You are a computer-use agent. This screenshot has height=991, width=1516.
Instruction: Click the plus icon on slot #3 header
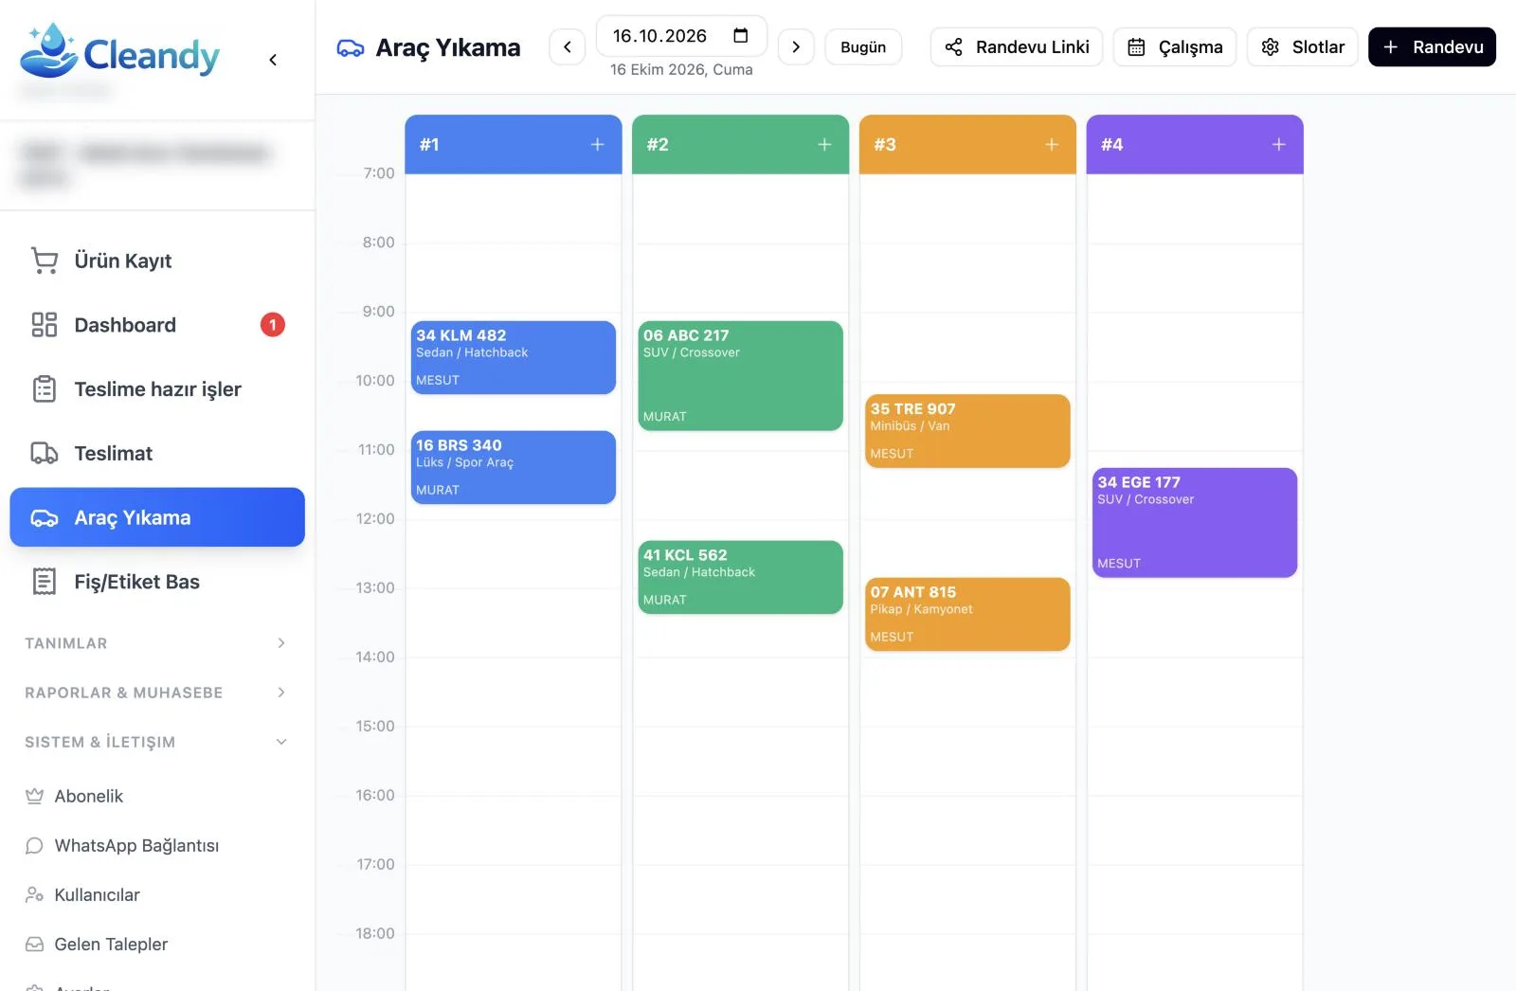click(1052, 144)
